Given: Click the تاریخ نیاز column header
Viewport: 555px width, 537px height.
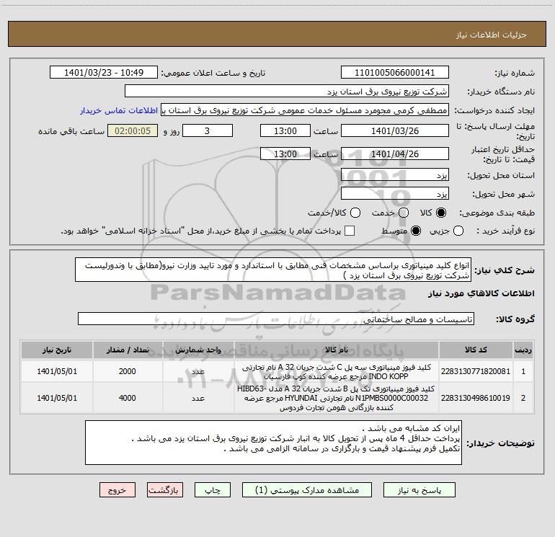Looking at the screenshot, I should pos(57,350).
